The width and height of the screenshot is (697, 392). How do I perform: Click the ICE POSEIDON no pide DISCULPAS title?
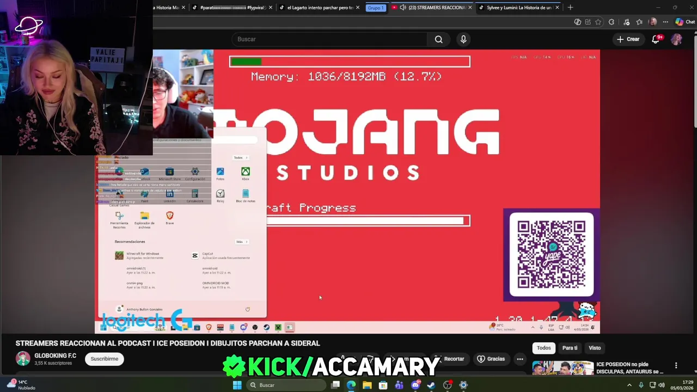click(x=630, y=367)
